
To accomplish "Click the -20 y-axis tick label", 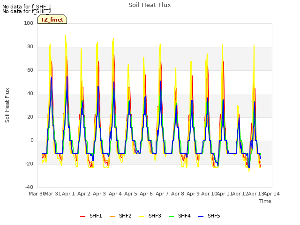I will pyautogui.click(x=29, y=164).
